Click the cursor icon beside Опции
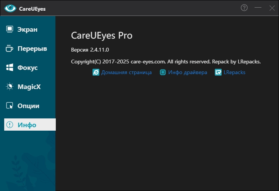Screen dimensions: 279x191 point(10,106)
